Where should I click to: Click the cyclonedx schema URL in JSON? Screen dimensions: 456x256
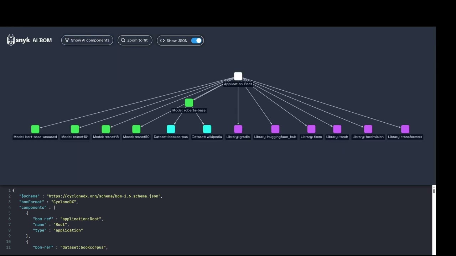click(104, 196)
